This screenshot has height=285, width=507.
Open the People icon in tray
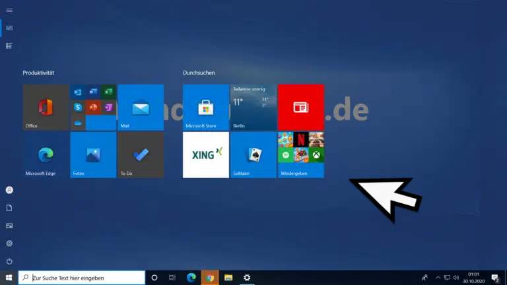pos(425,278)
